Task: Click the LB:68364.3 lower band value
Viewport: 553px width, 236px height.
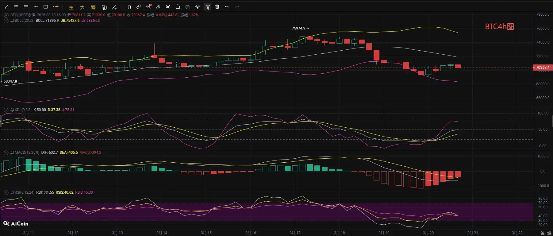Action: coord(90,21)
